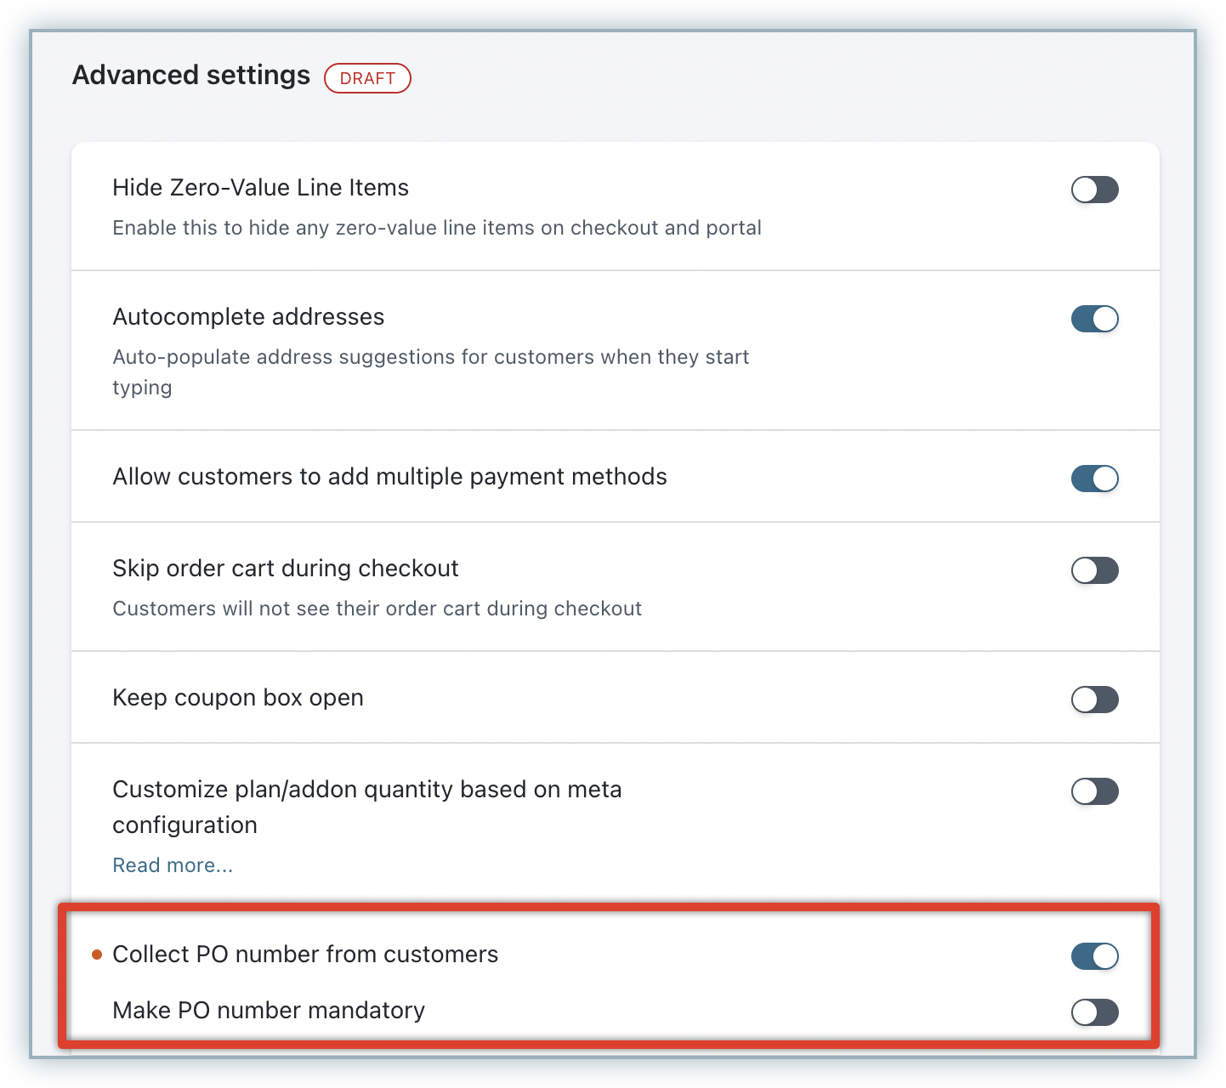Click the Customize plan/addon quantity title text
Viewport: 1226px width, 1088px height.
click(x=366, y=790)
